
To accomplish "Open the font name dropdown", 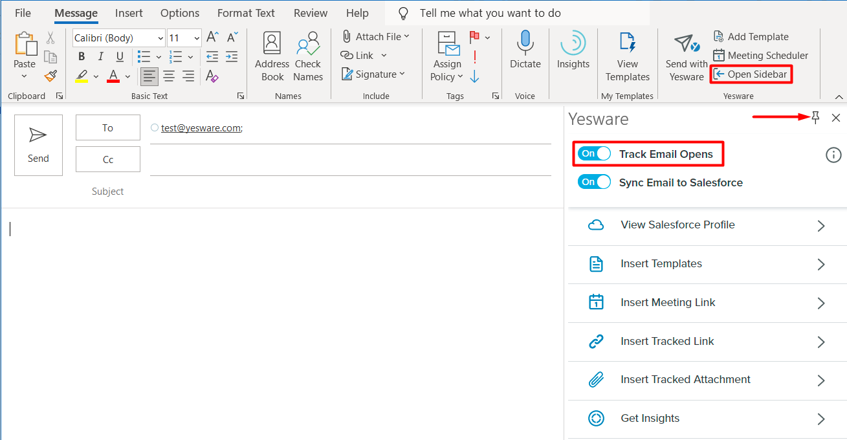I will [x=160, y=38].
